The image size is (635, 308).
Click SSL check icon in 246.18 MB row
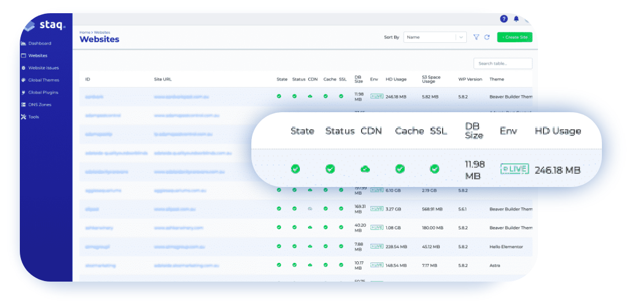(341, 96)
